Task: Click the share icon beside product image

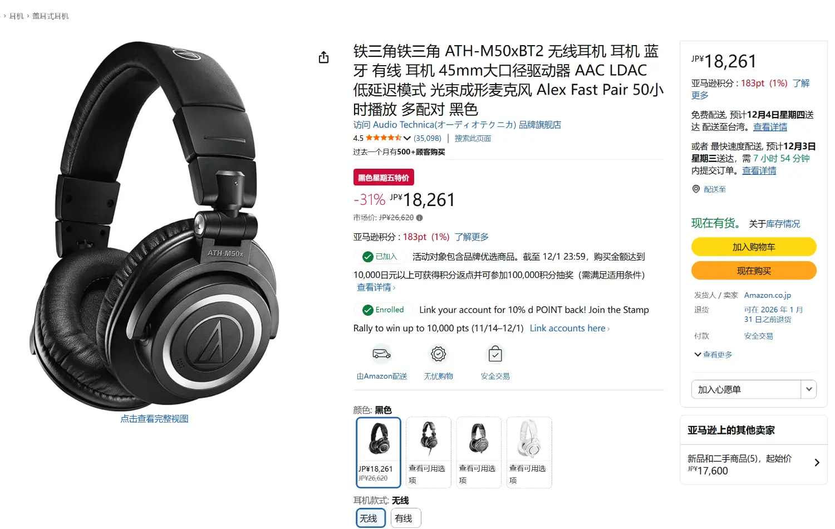Action: 323,57
